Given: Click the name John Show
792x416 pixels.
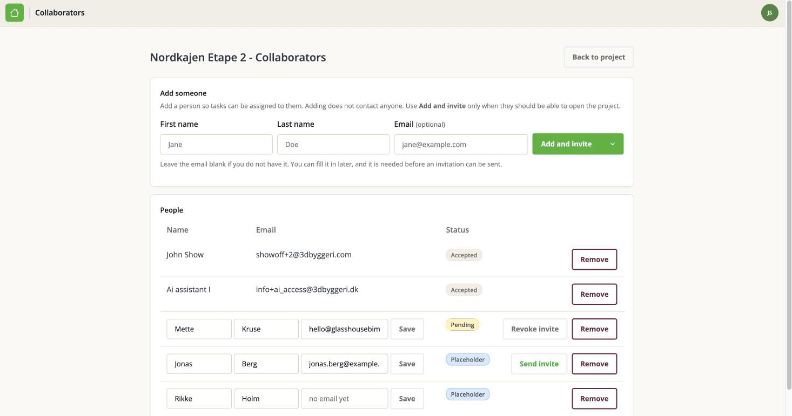Looking at the screenshot, I should [185, 255].
